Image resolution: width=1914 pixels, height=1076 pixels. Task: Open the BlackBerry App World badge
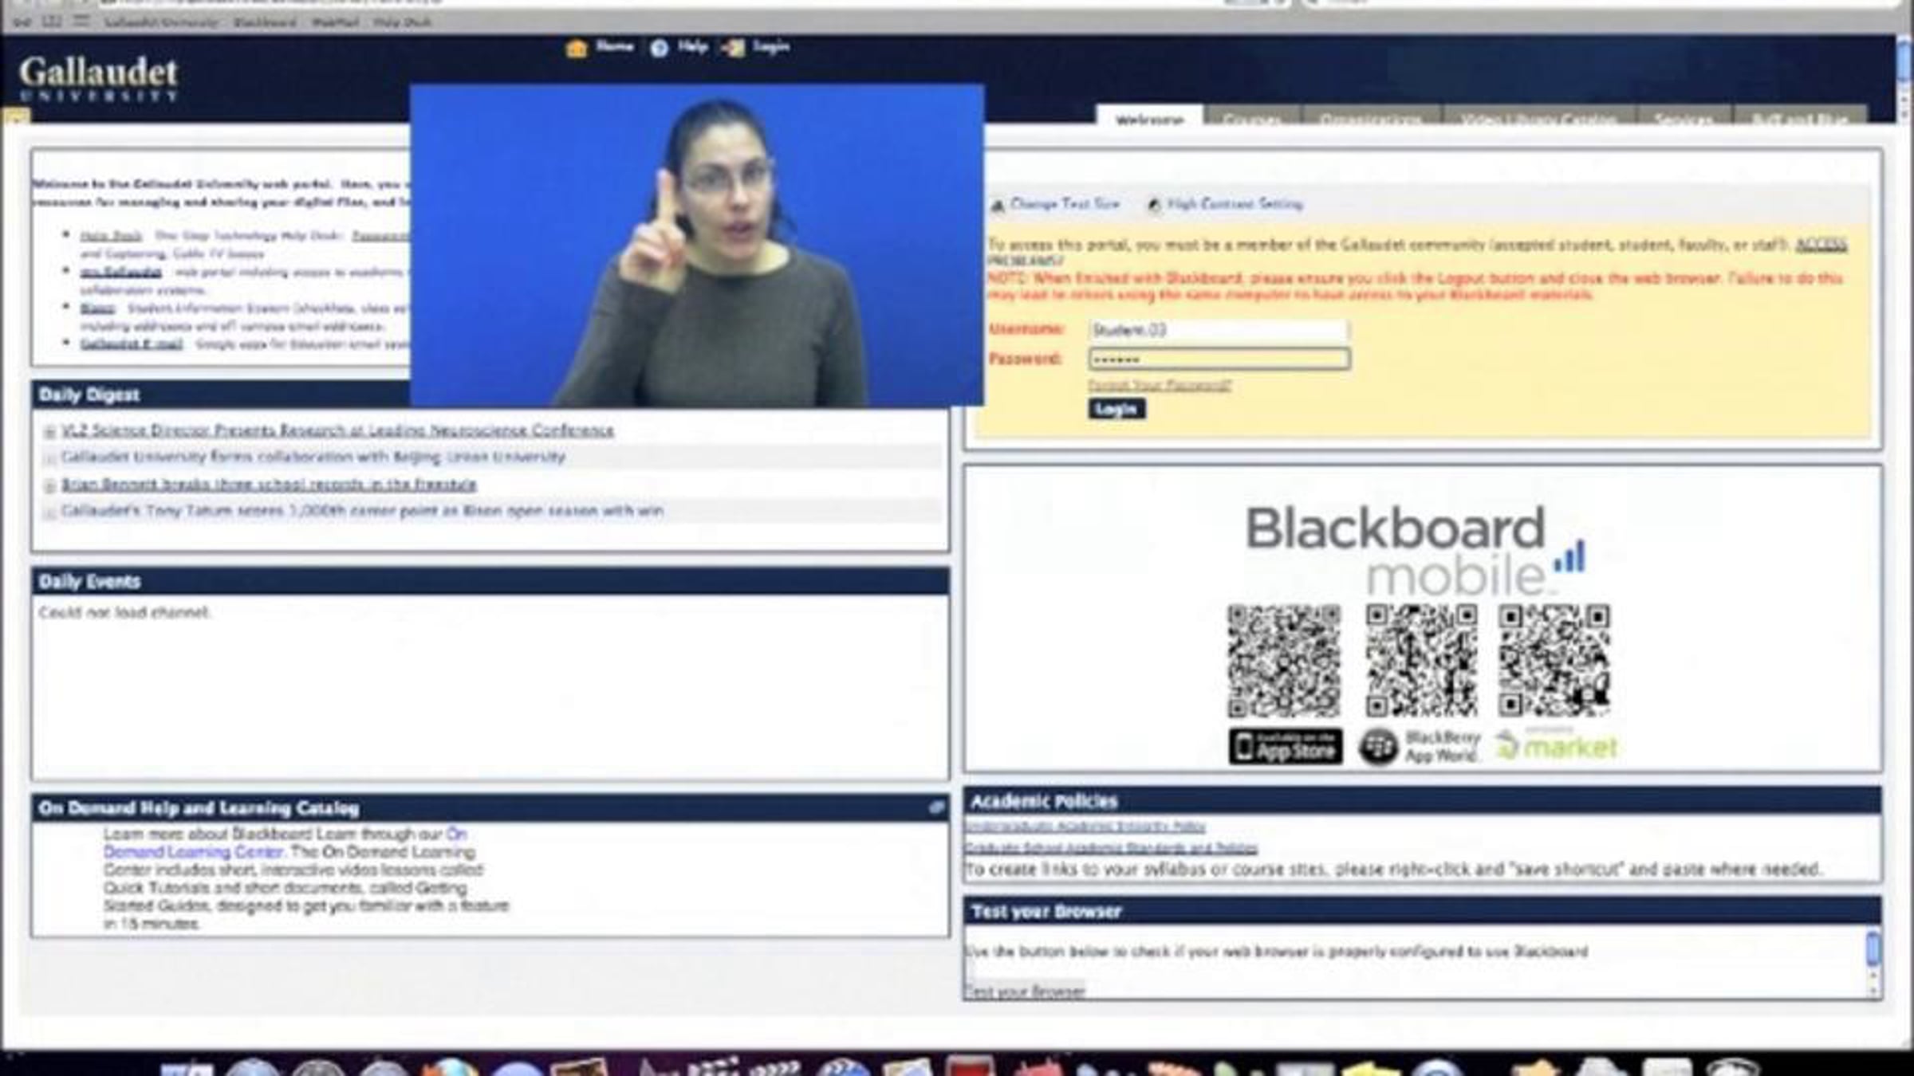tap(1420, 747)
